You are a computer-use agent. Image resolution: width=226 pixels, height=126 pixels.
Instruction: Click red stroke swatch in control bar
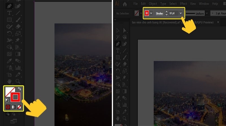pyautogui.click(x=147, y=13)
